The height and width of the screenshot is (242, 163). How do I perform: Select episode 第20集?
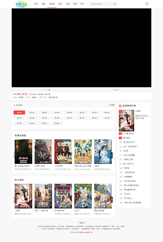(x=57, y=123)
